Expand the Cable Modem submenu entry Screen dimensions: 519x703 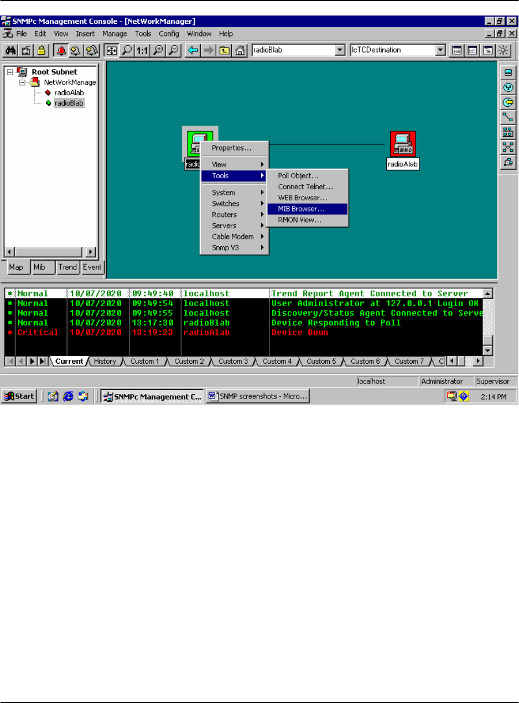tap(234, 237)
